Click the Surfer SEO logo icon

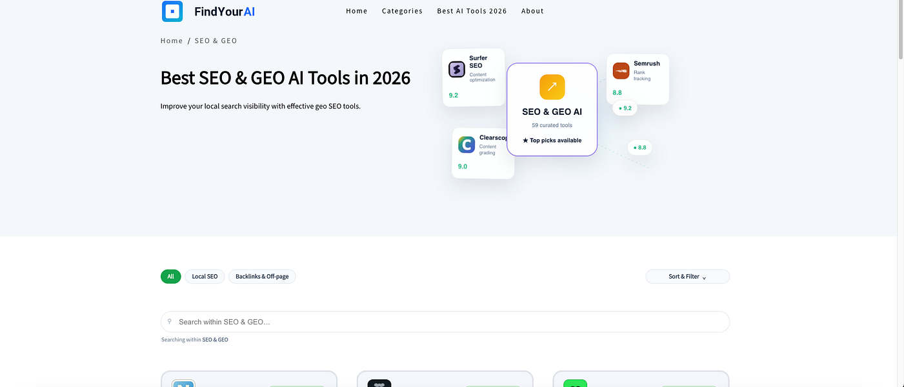[x=457, y=69]
